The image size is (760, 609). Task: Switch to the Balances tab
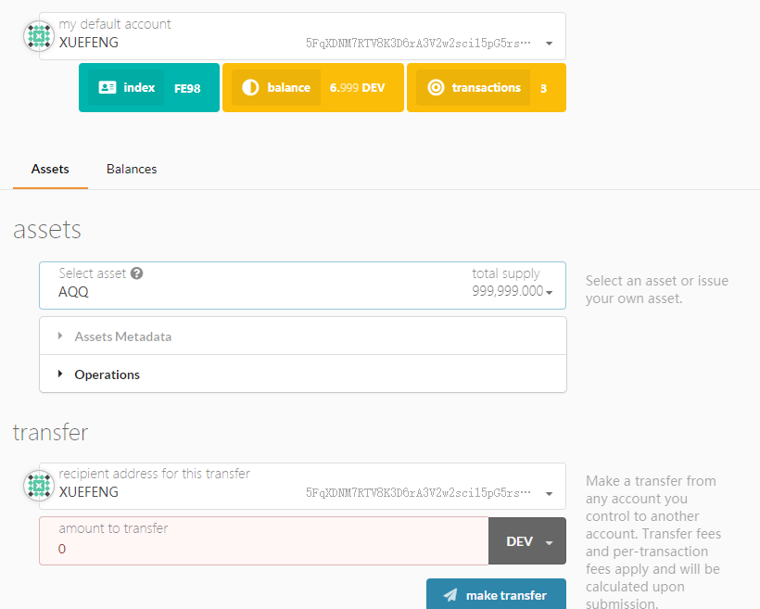[132, 169]
